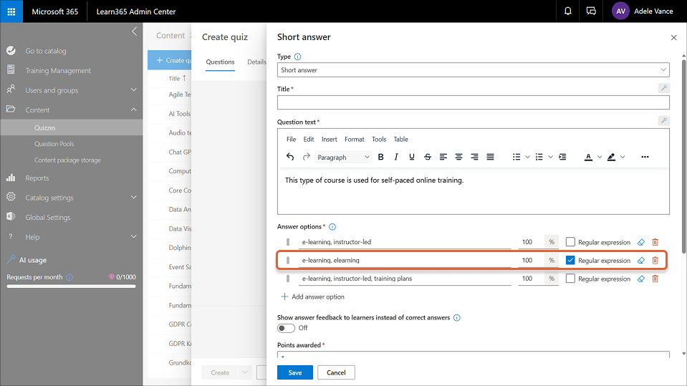Uncheck Regular expression for 'e-learning, elearning'
687x386 pixels.
[x=570, y=261]
